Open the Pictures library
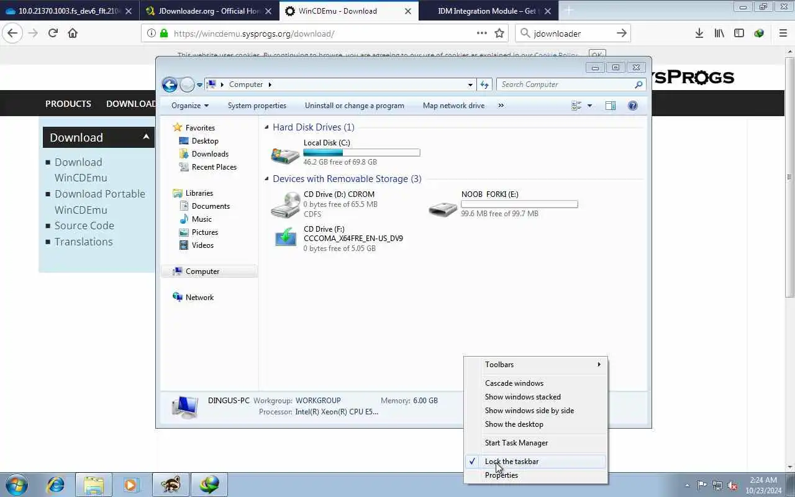 204,232
